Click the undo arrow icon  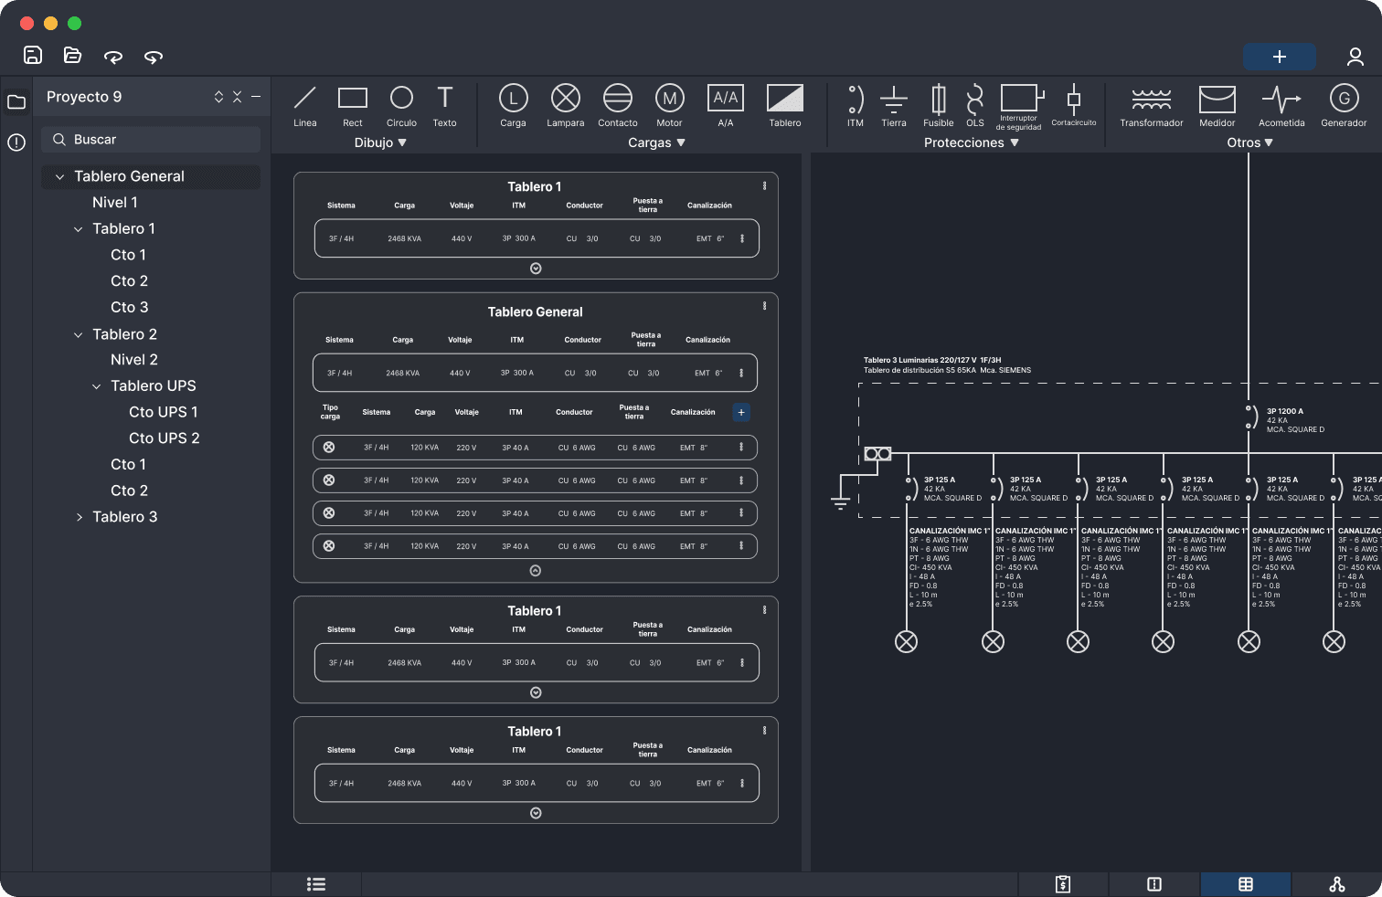[113, 57]
